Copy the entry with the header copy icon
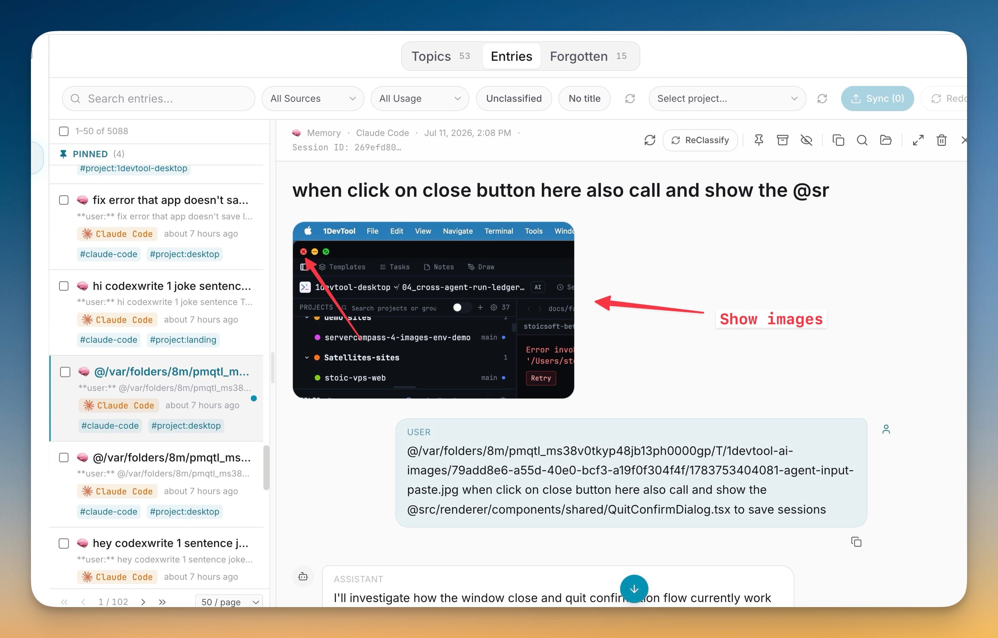The image size is (998, 638). [838, 140]
